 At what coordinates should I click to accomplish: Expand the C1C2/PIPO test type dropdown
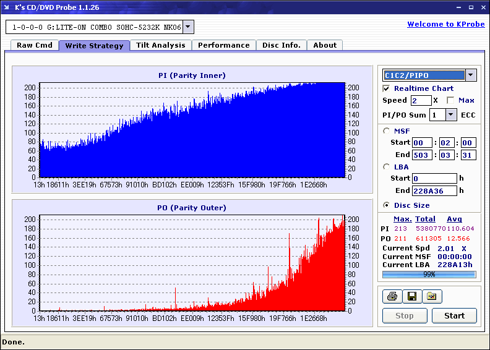[x=471, y=75]
